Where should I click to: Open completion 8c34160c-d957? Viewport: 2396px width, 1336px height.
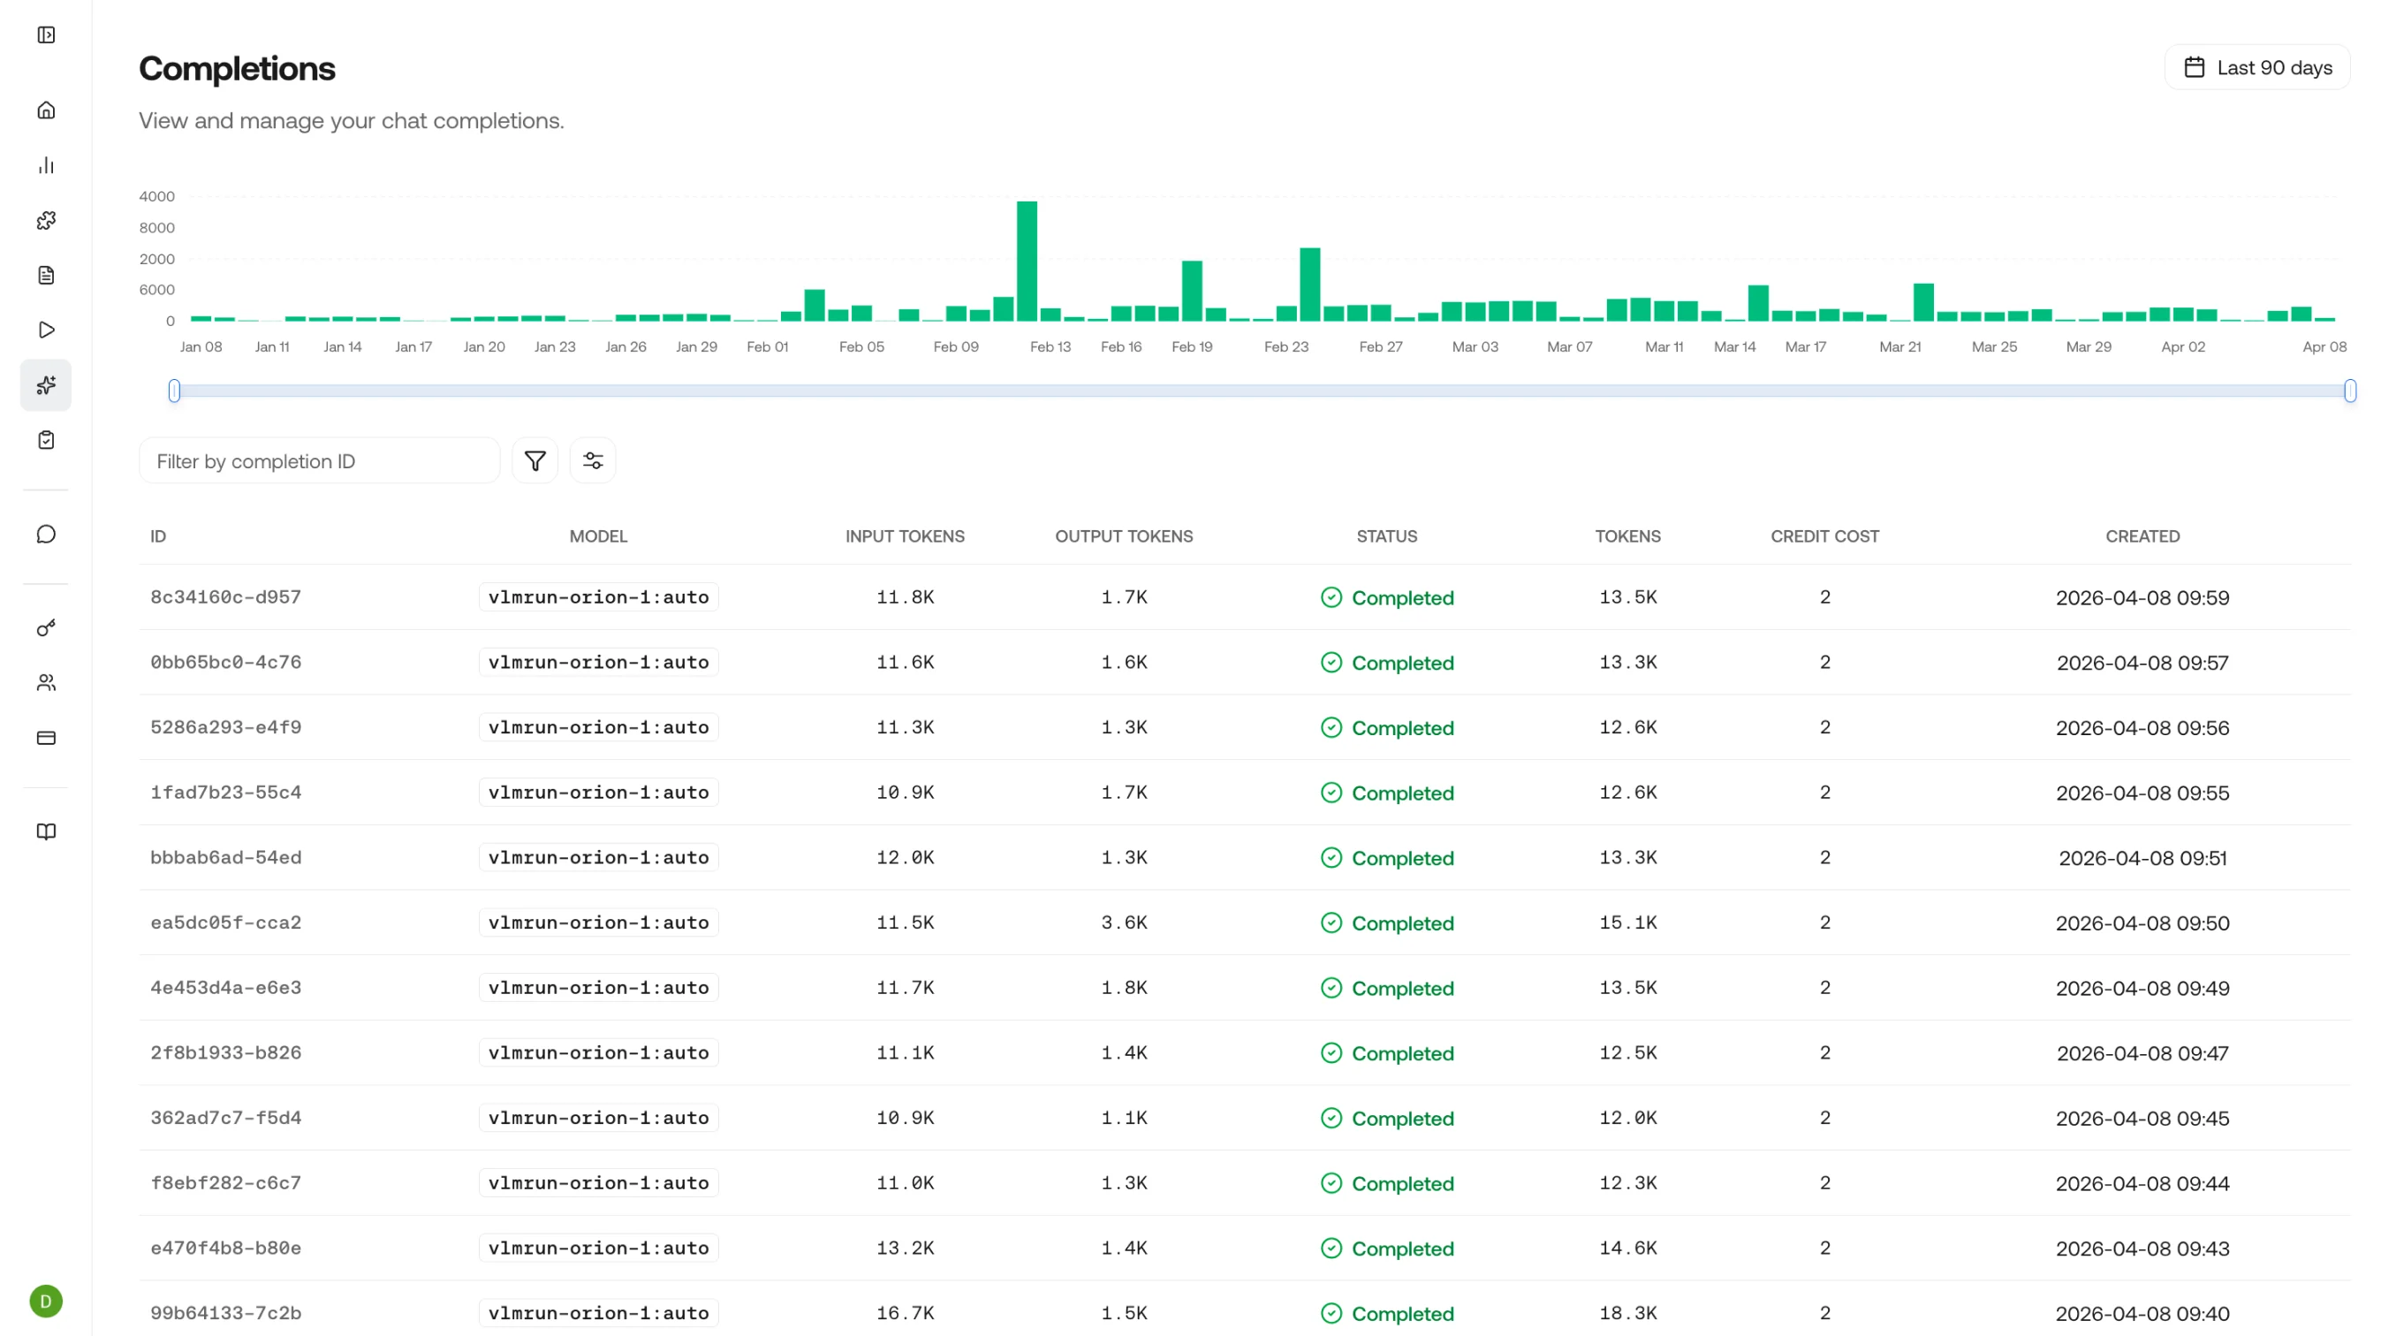(x=226, y=597)
